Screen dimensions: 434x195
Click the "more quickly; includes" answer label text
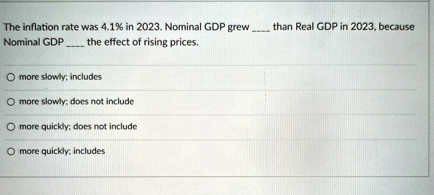62,151
